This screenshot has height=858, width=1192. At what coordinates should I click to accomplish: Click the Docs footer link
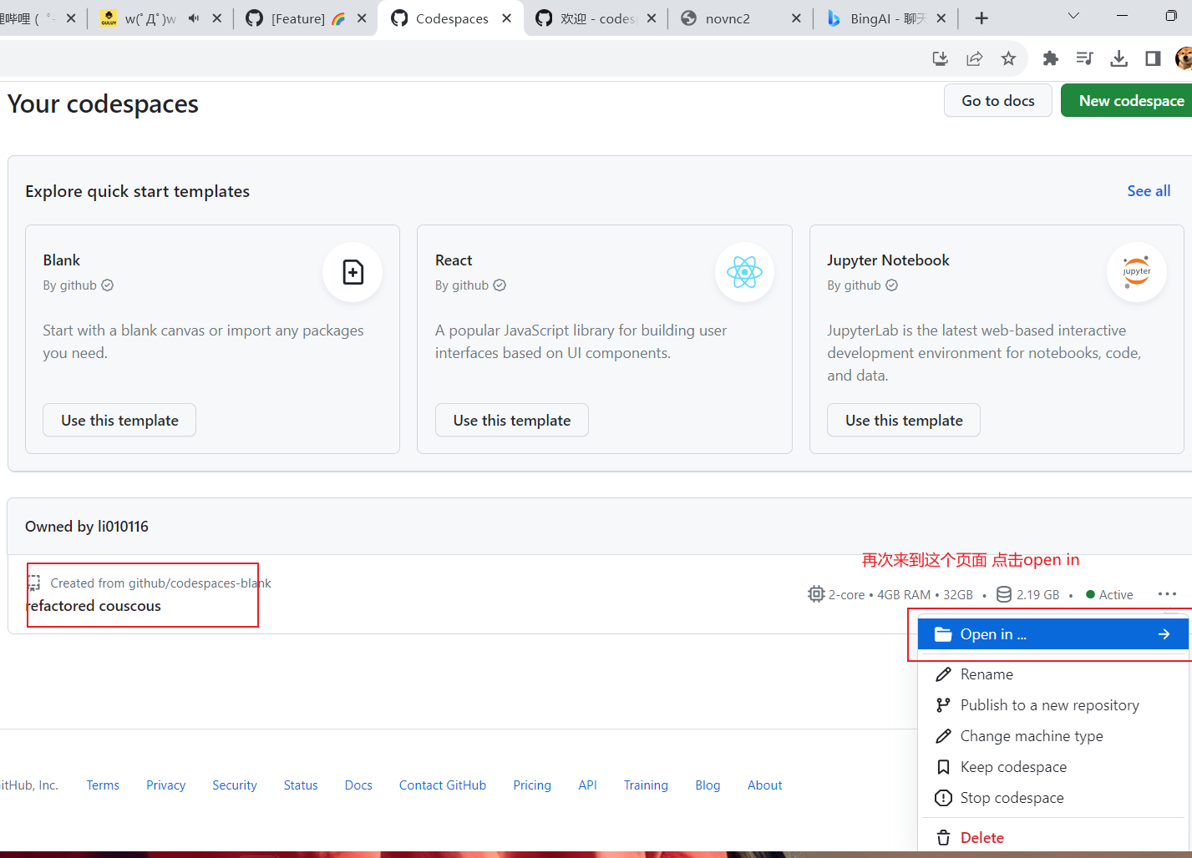358,785
